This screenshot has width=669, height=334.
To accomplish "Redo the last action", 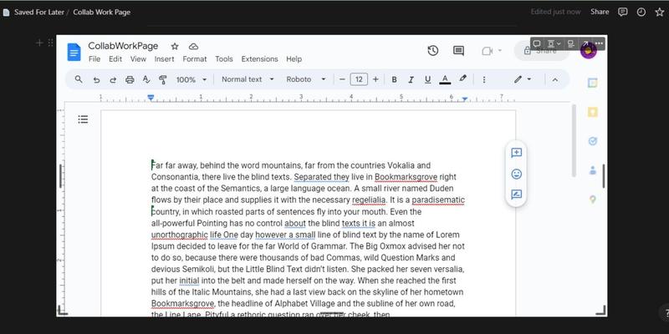I will tap(113, 79).
